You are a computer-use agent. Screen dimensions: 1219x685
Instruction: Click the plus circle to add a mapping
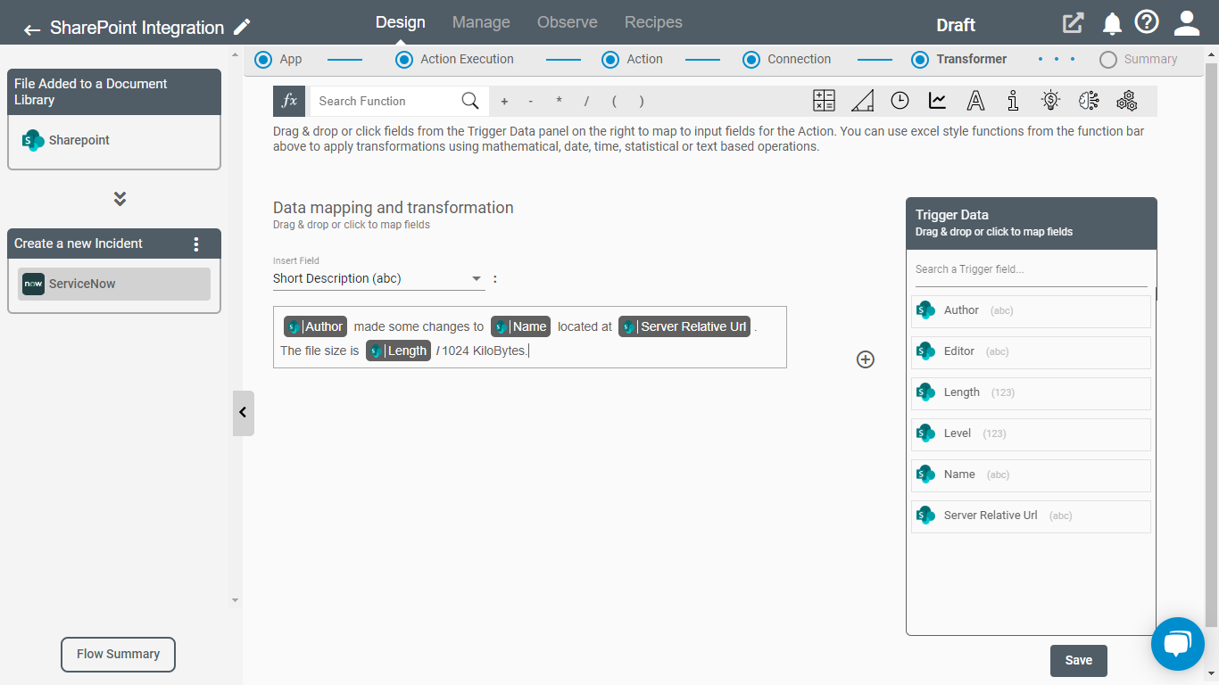click(866, 359)
